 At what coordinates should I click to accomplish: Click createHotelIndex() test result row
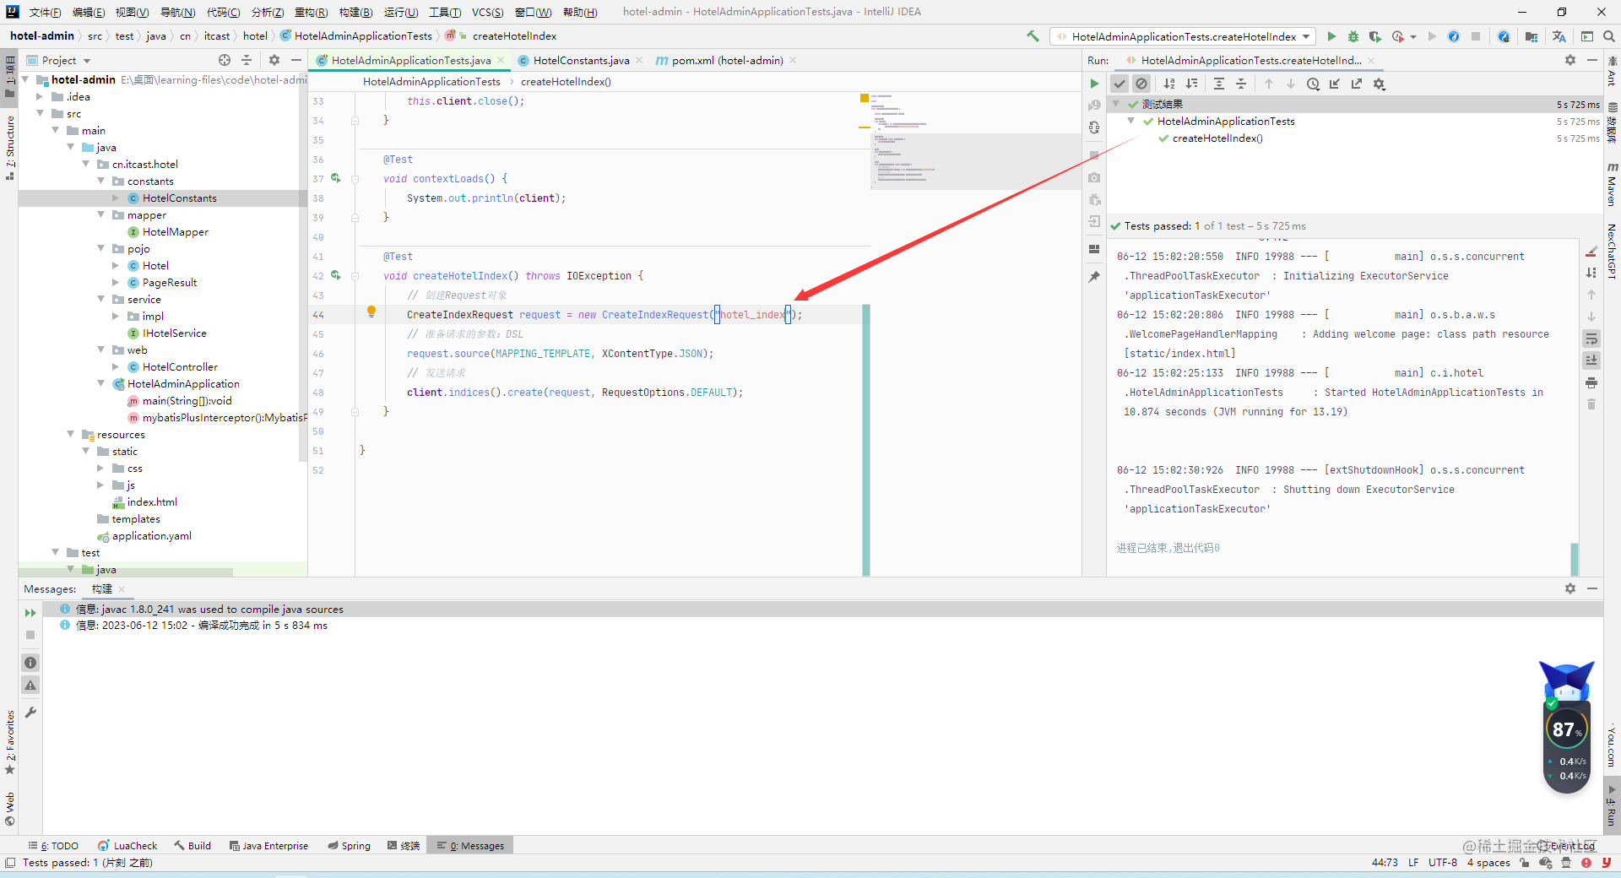(x=1217, y=138)
